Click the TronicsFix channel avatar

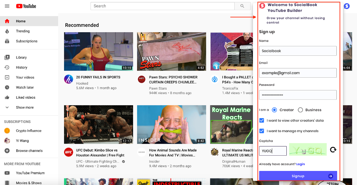tap(215, 79)
